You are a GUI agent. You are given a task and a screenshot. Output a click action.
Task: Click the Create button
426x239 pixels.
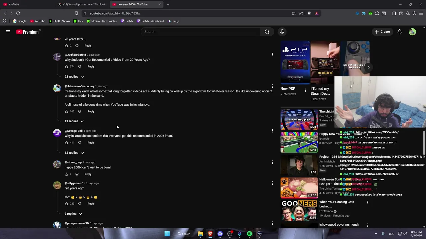coord(382,32)
